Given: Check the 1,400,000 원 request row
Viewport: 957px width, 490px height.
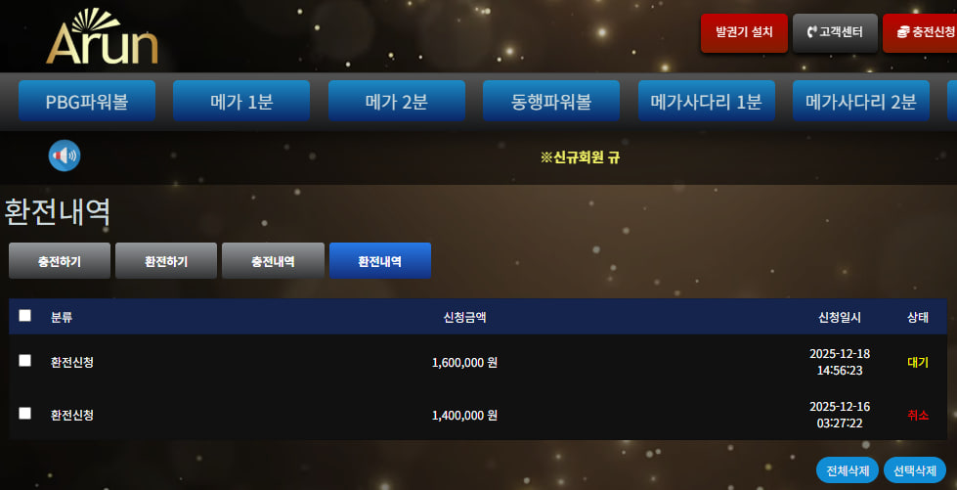Looking at the screenshot, I should coord(25,414).
